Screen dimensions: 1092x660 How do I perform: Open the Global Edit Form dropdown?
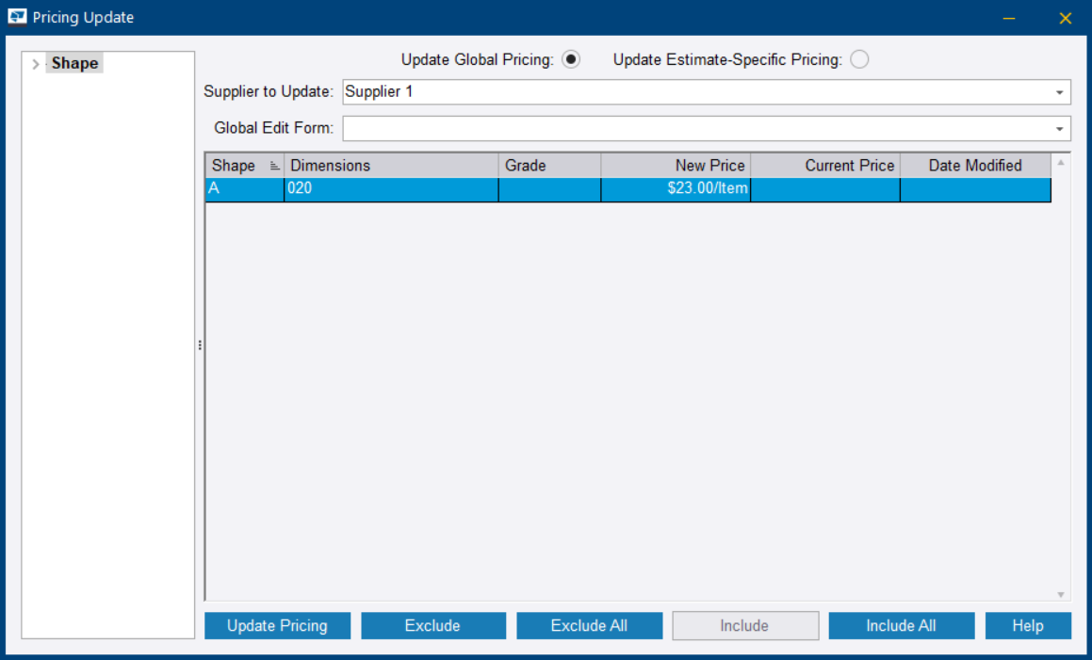(1060, 128)
